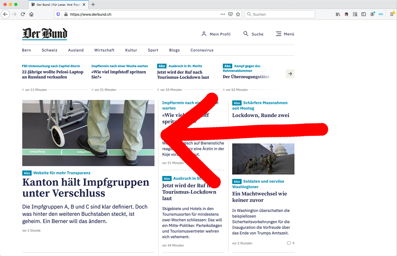The height and width of the screenshot is (256, 397).
Task: Close the Der Bund browser tab
Action: point(84,5)
